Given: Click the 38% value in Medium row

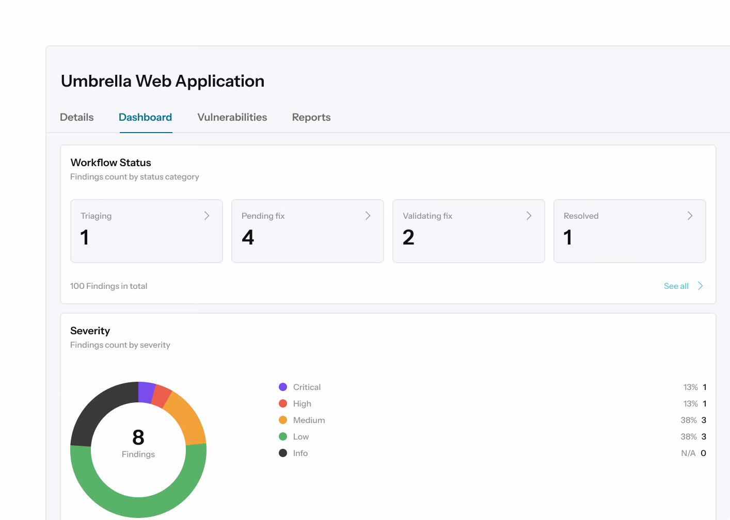Looking at the screenshot, I should (689, 420).
